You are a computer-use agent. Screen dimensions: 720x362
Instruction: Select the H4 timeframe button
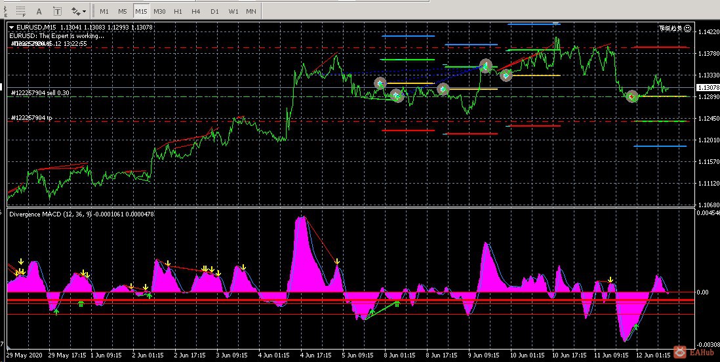coord(196,11)
